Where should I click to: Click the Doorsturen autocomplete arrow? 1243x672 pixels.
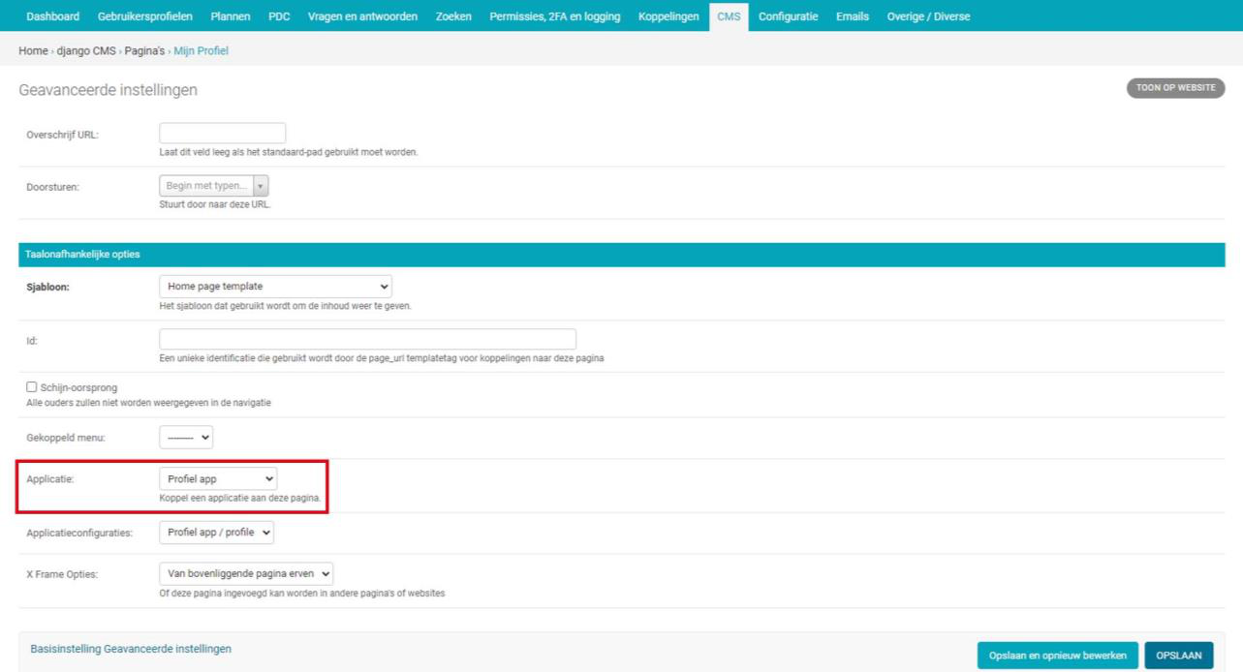click(x=261, y=186)
